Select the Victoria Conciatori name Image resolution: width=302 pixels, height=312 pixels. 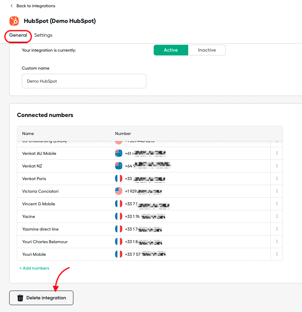coord(41,191)
